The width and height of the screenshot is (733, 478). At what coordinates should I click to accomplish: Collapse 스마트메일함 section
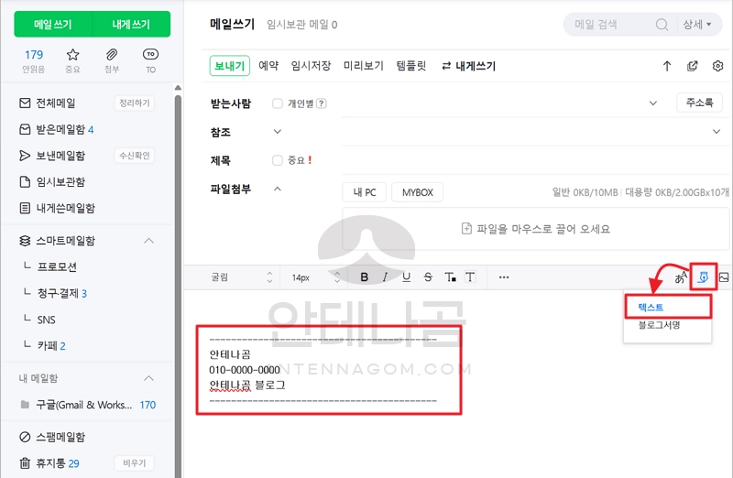(148, 241)
